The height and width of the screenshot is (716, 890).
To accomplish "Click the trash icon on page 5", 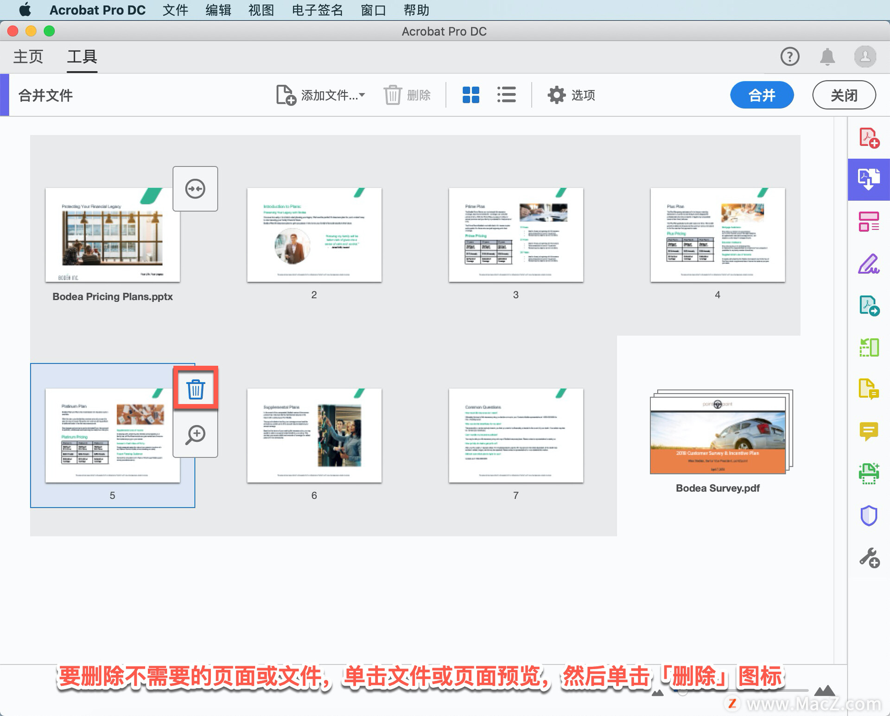I will (x=196, y=389).
